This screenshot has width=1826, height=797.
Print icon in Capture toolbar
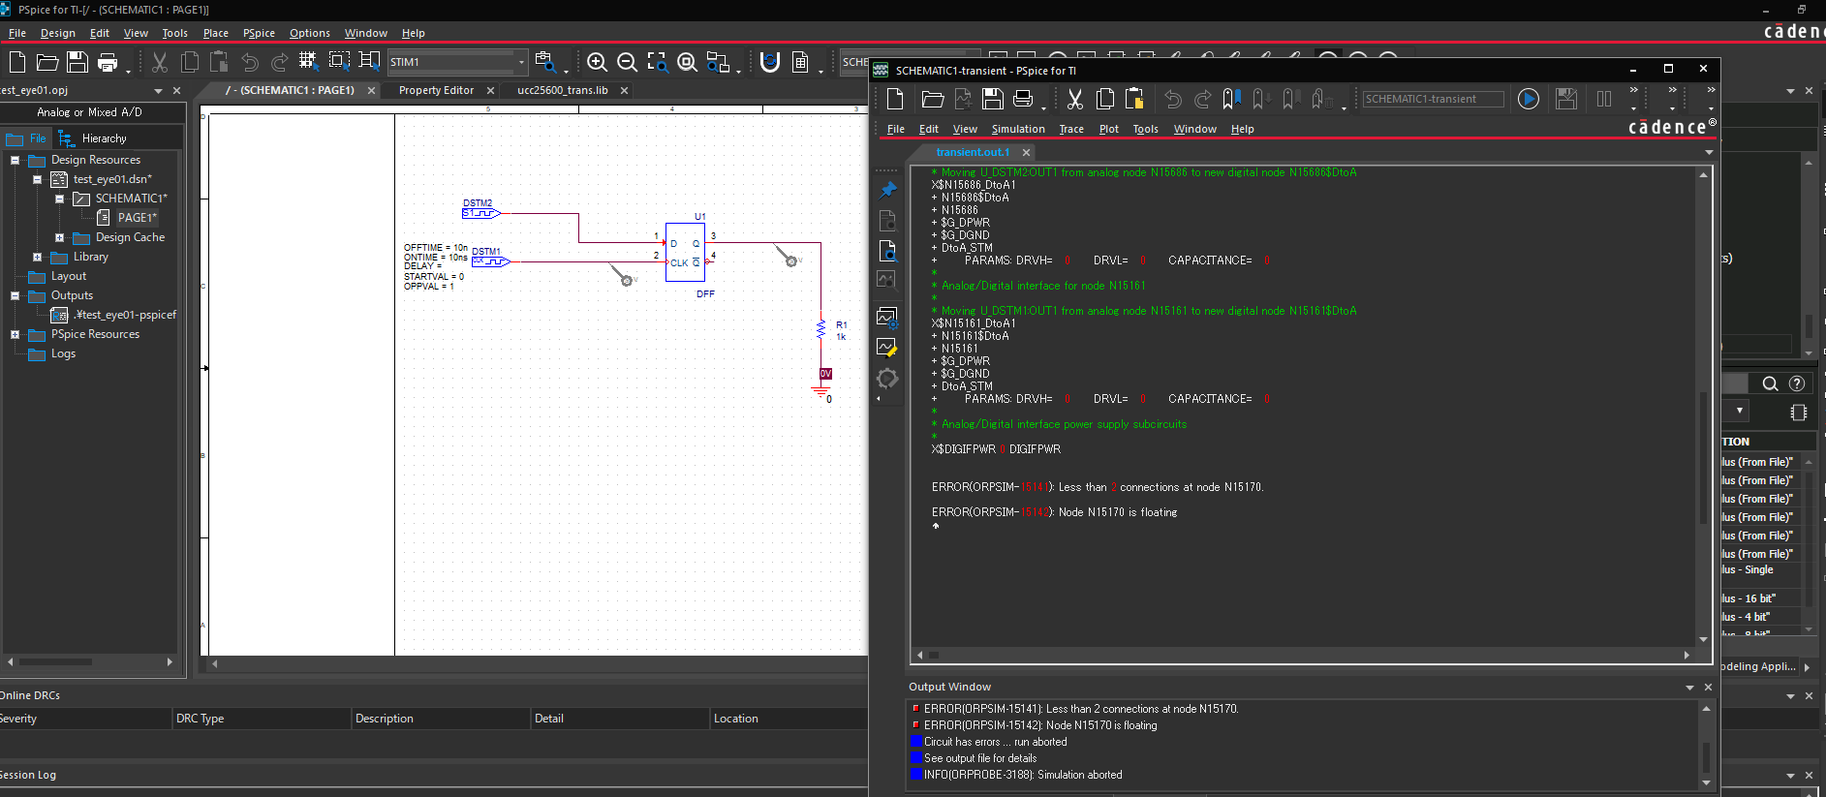pos(108,62)
